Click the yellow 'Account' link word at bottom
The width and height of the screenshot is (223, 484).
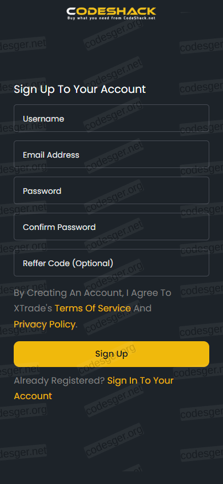[33, 396]
